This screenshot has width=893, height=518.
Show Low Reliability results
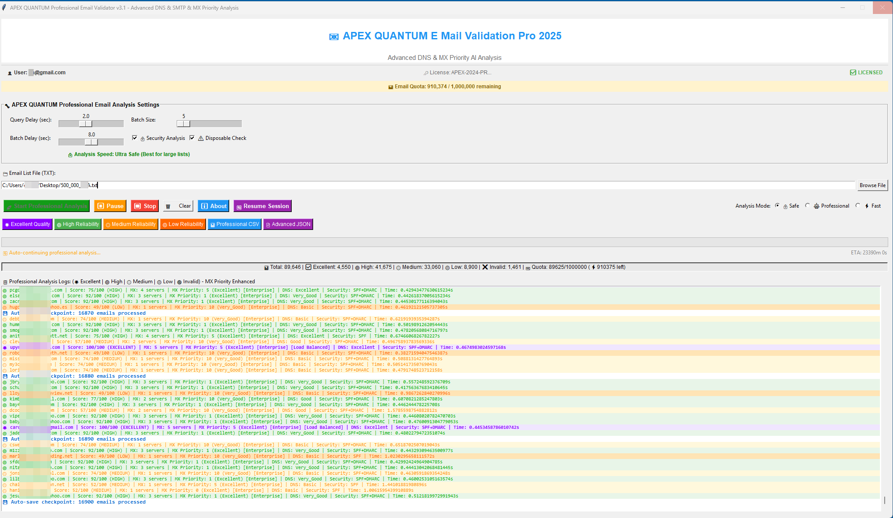[183, 224]
